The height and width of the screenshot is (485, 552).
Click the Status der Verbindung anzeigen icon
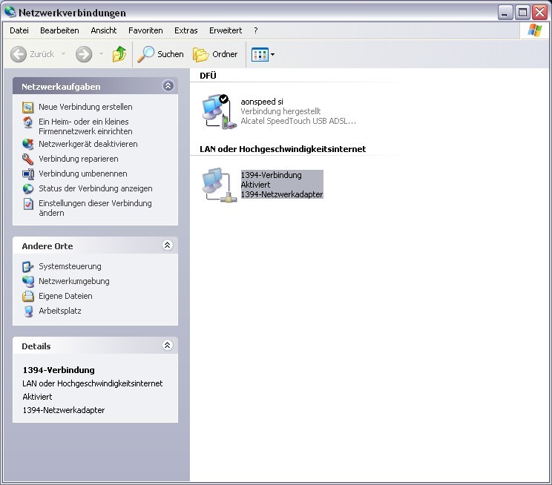click(27, 188)
